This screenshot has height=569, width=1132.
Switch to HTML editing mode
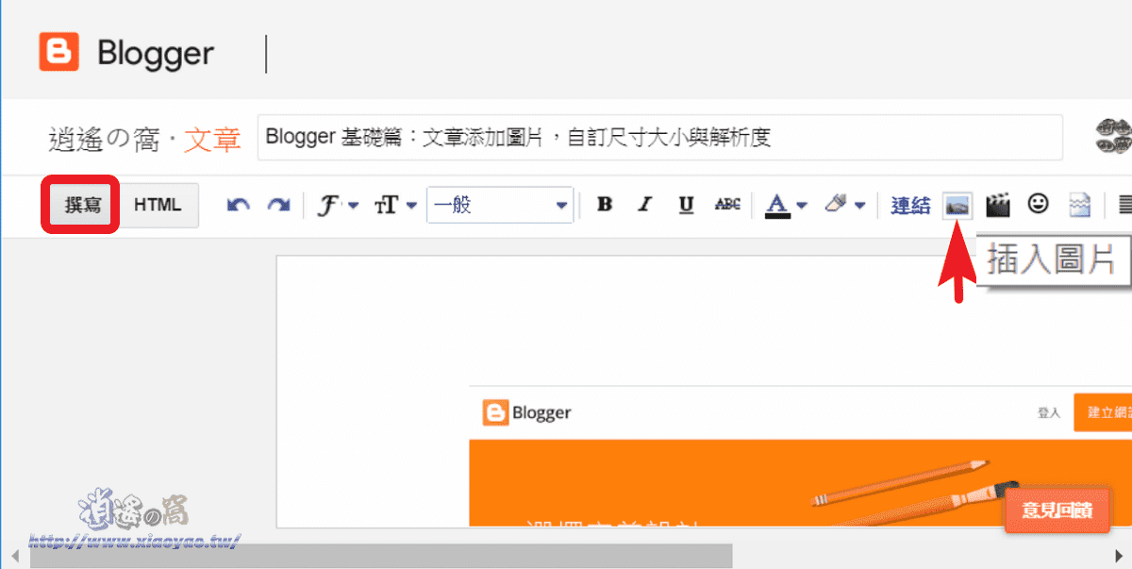[158, 205]
